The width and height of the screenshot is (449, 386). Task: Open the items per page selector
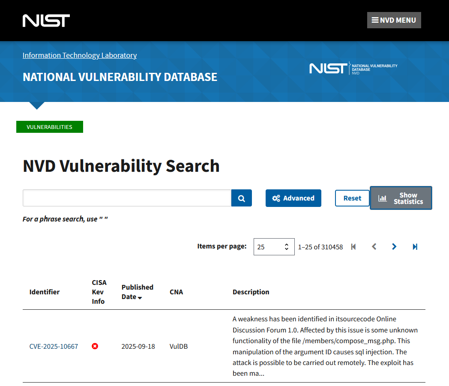[274, 246]
